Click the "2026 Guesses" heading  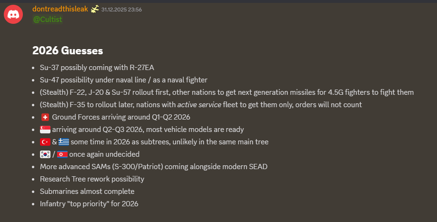68,50
